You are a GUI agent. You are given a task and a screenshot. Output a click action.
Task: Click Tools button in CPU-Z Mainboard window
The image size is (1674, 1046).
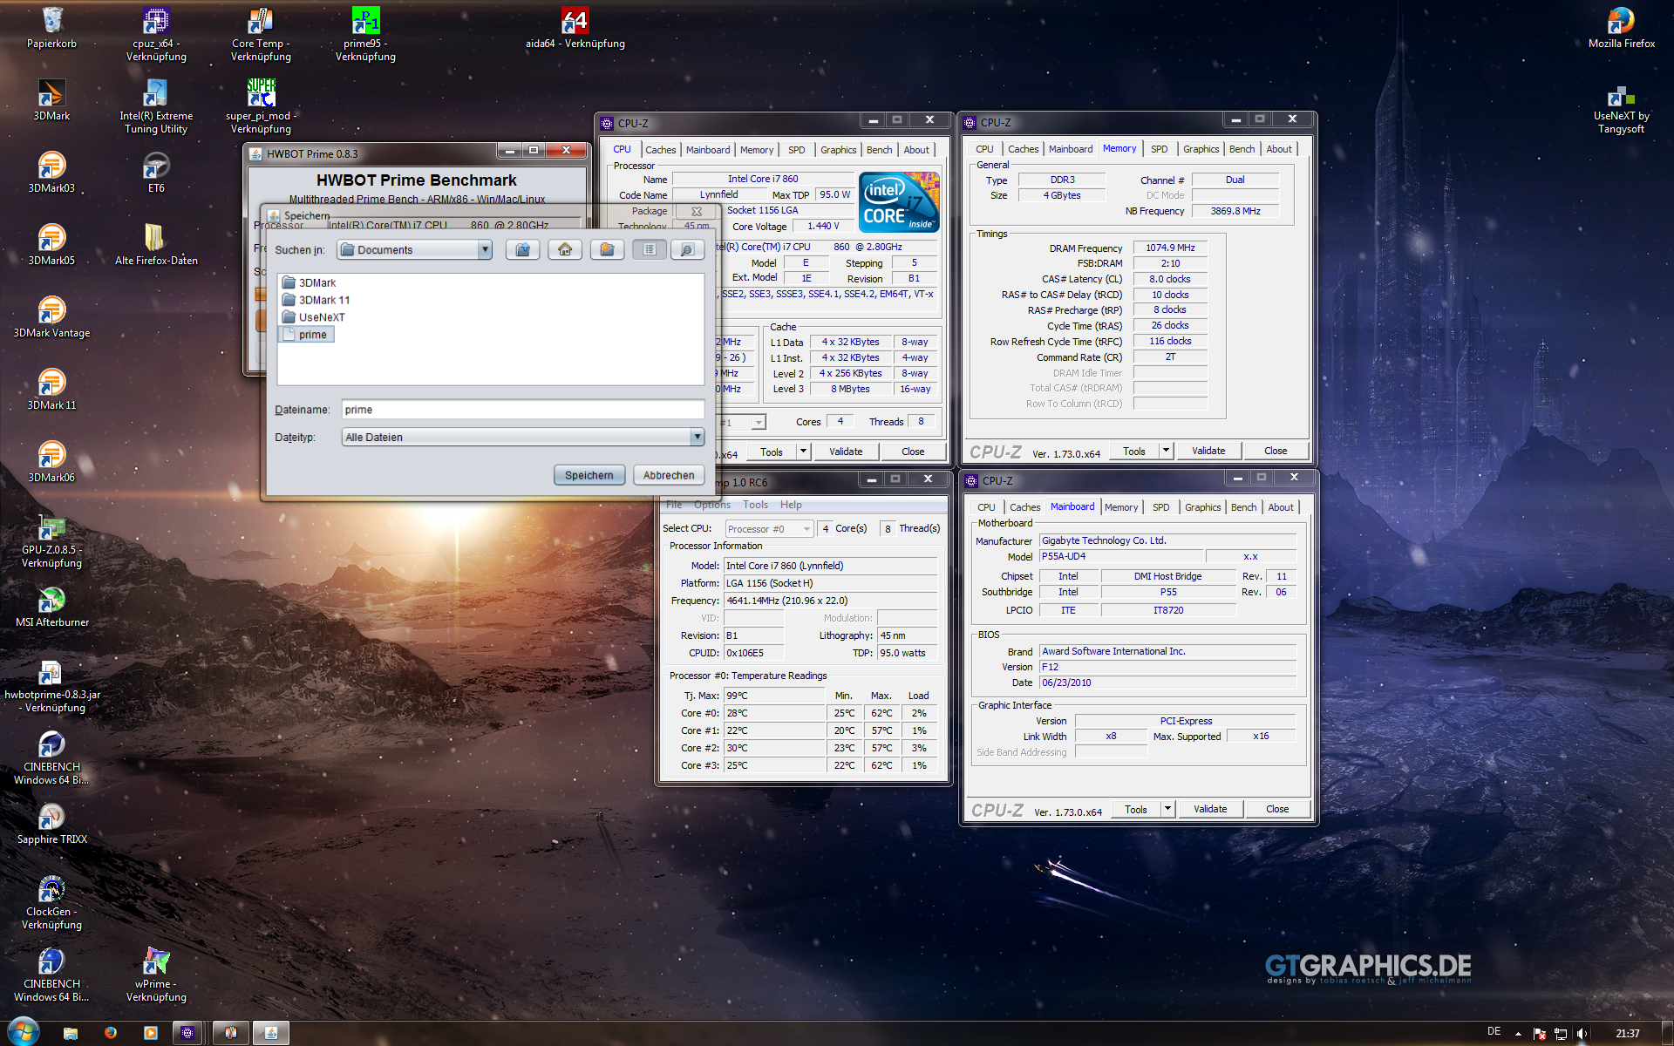1135,809
